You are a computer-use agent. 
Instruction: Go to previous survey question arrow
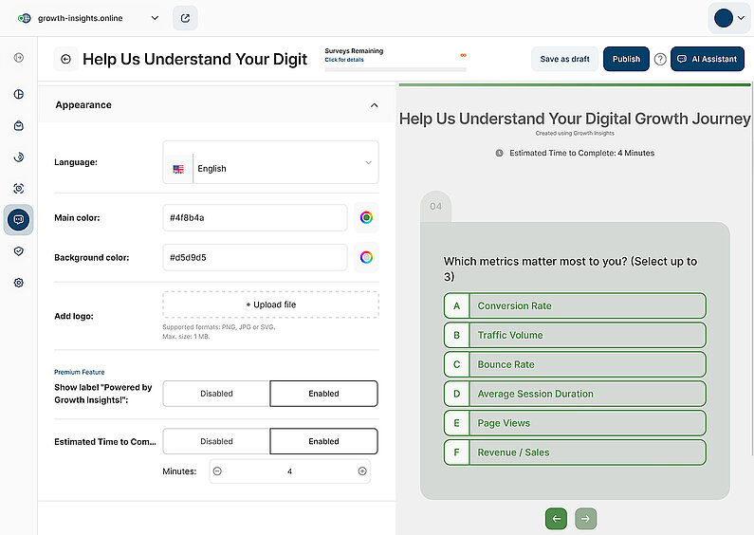[557, 519]
